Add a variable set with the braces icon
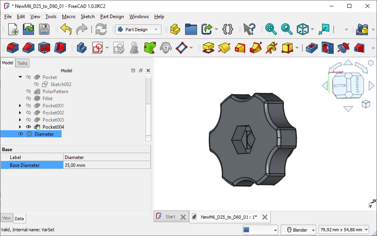This screenshot has height=236, width=377. [227, 29]
